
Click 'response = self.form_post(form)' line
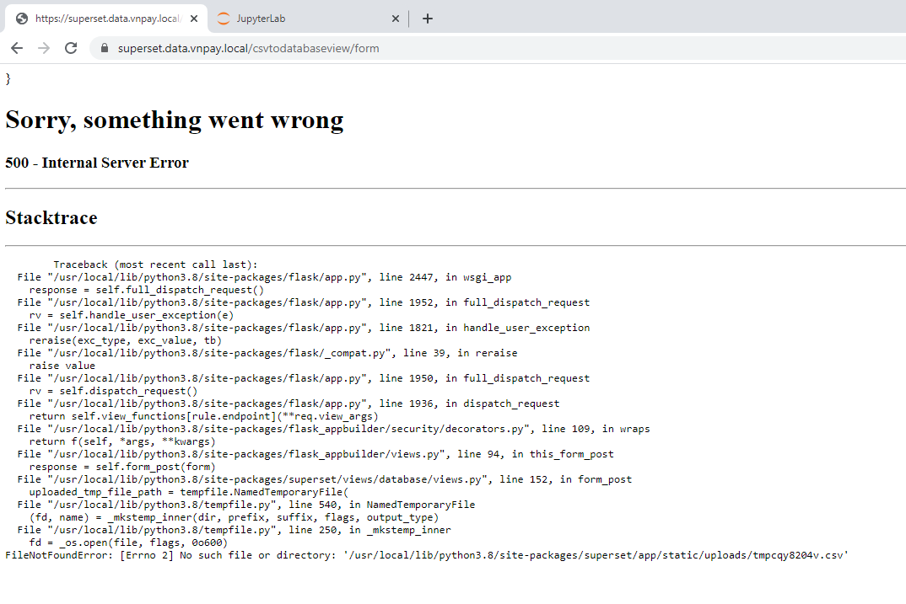click(122, 468)
